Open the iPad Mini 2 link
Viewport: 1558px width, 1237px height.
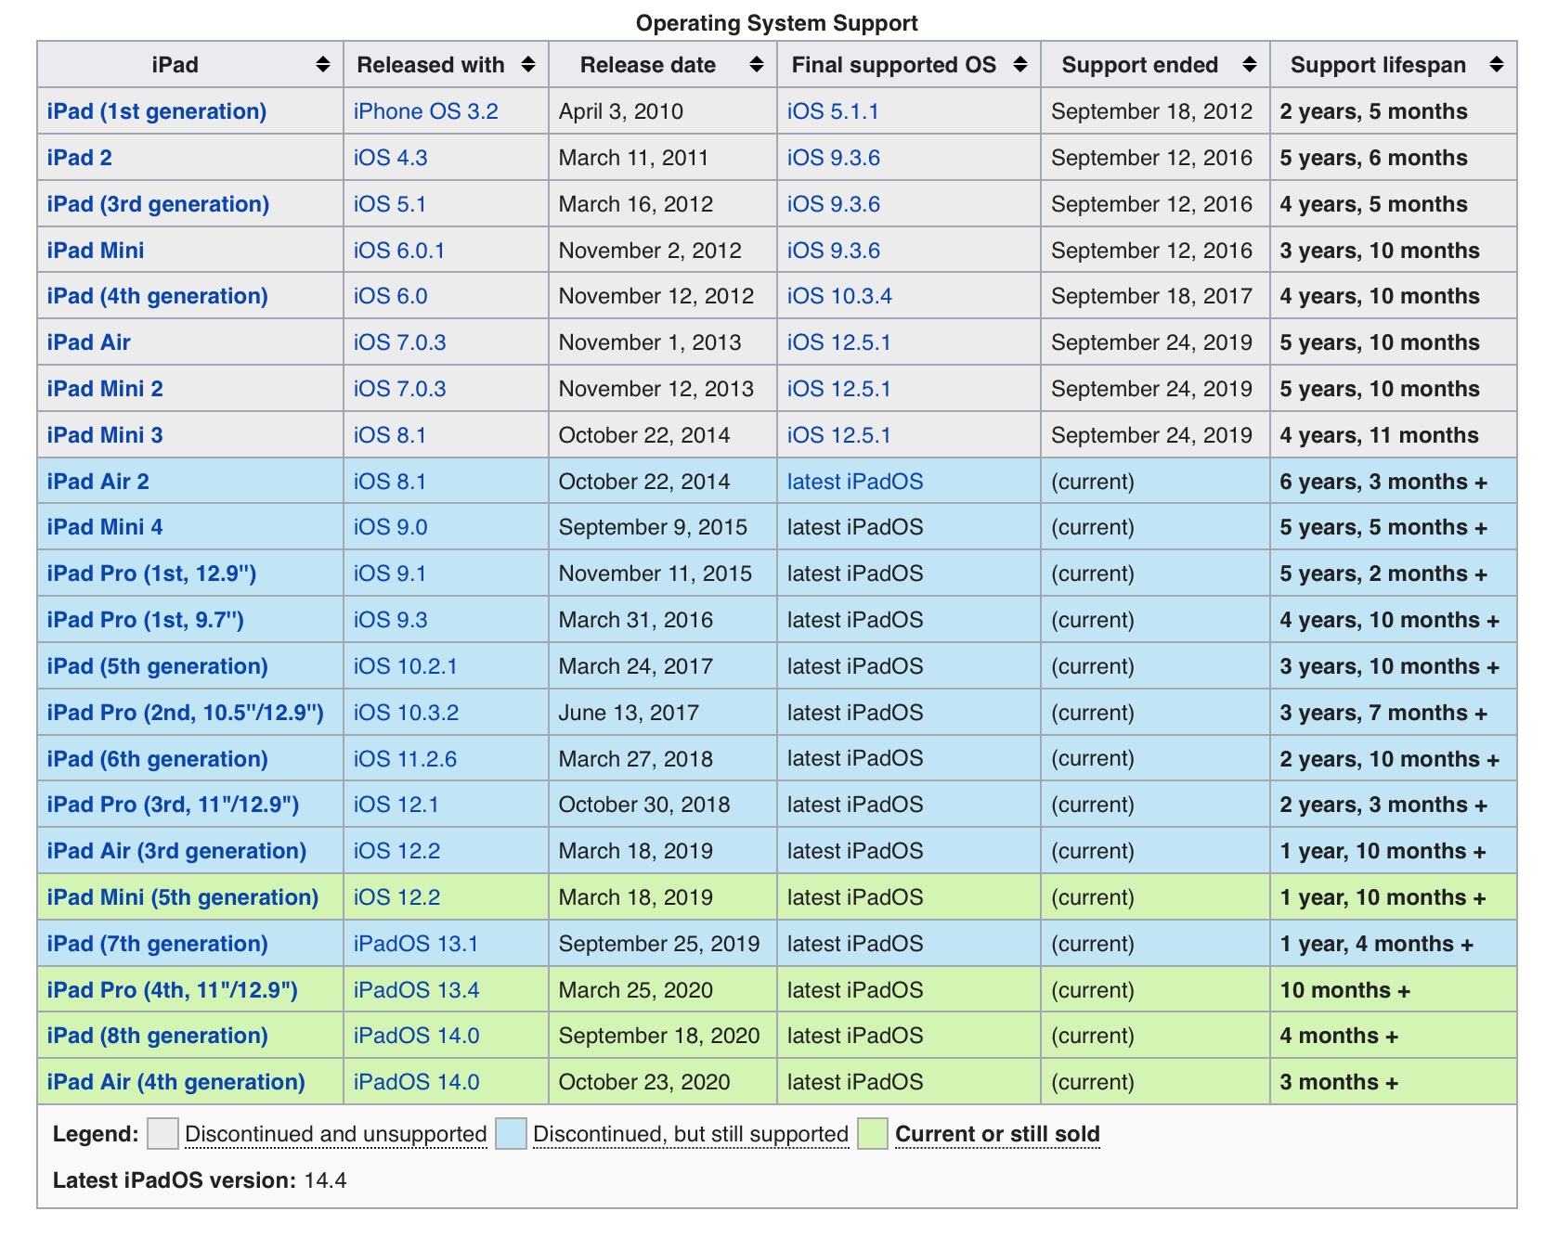(x=105, y=389)
